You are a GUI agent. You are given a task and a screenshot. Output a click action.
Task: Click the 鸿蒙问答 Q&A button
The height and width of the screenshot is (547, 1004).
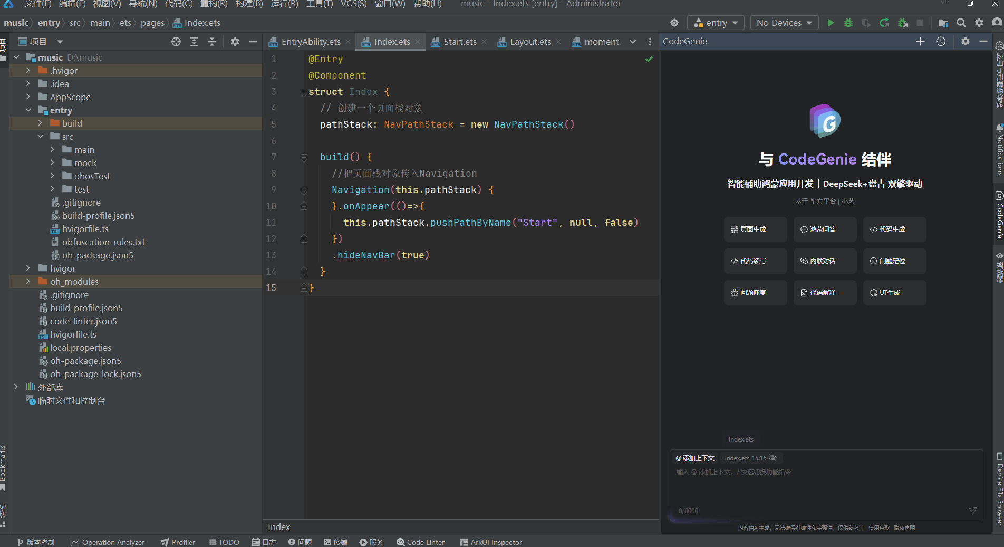pos(825,229)
